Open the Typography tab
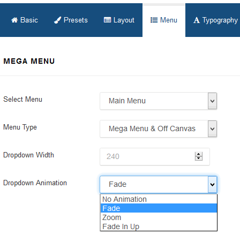 click(x=215, y=20)
